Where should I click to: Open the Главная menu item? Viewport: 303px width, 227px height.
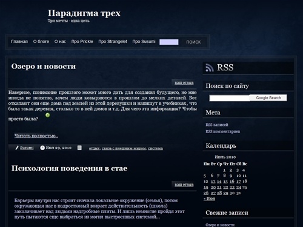(19, 42)
